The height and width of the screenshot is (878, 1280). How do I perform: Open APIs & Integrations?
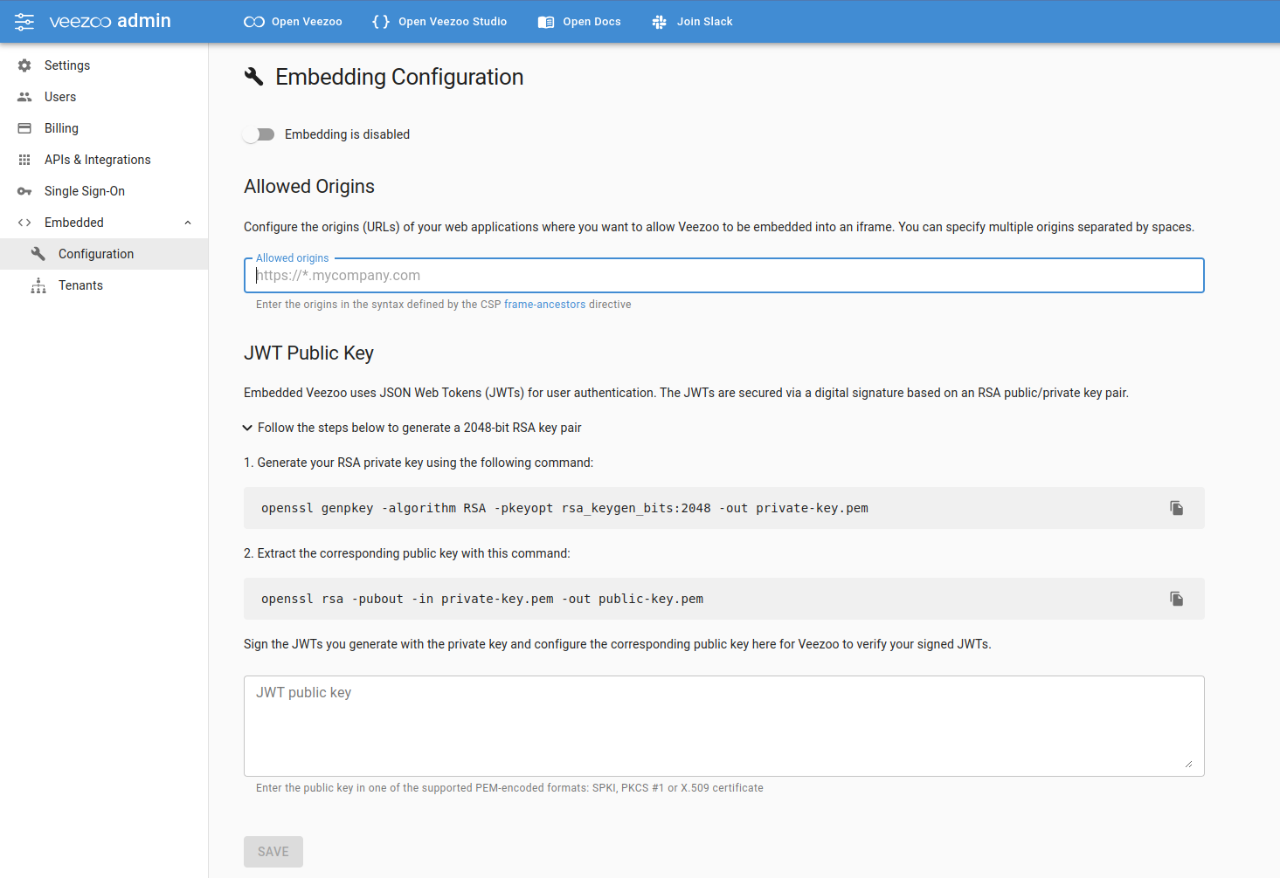(x=104, y=160)
